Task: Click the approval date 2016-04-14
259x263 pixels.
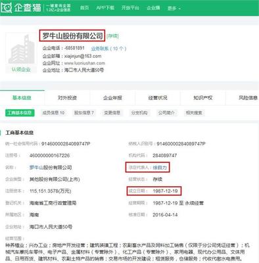Action: coord(165,215)
